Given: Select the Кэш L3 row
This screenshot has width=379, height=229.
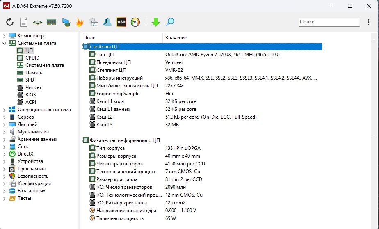Looking at the screenshot, I should [202, 125].
